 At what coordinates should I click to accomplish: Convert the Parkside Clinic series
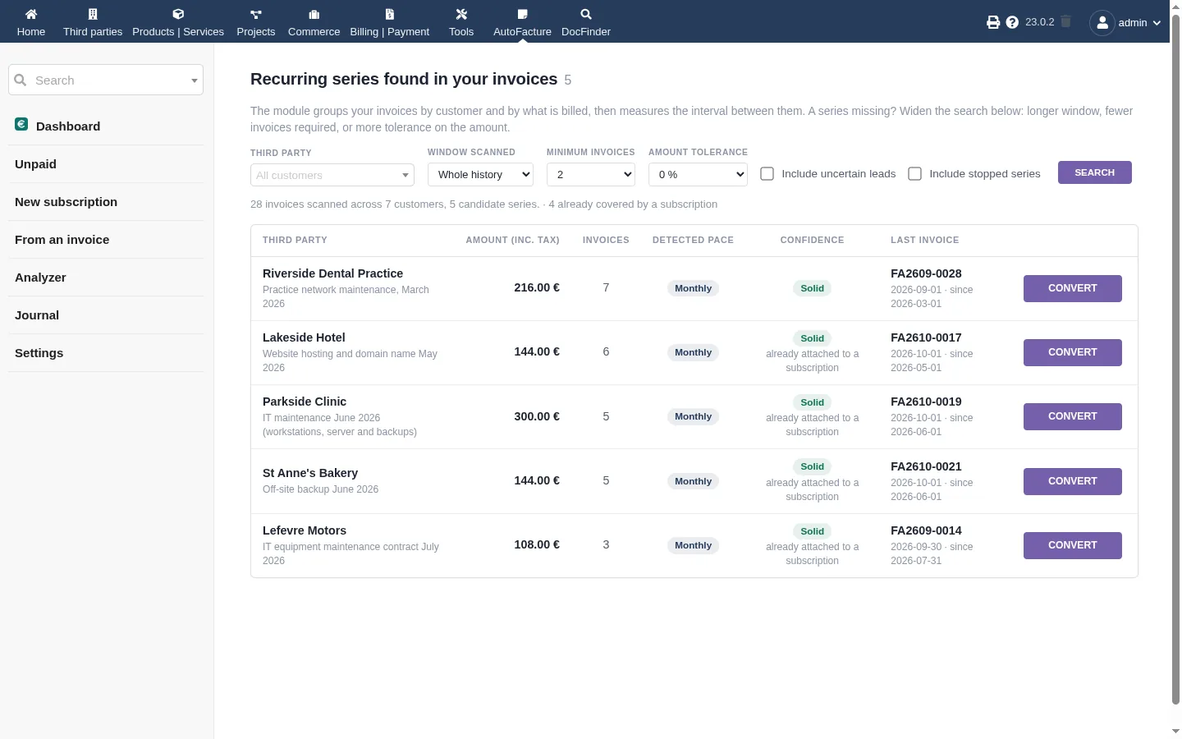click(1073, 416)
